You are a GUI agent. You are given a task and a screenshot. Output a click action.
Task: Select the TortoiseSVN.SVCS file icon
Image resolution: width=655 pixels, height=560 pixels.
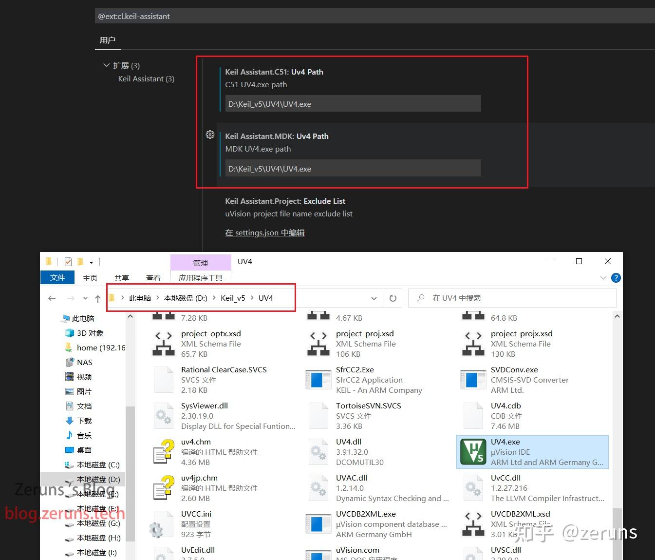pyautogui.click(x=318, y=415)
